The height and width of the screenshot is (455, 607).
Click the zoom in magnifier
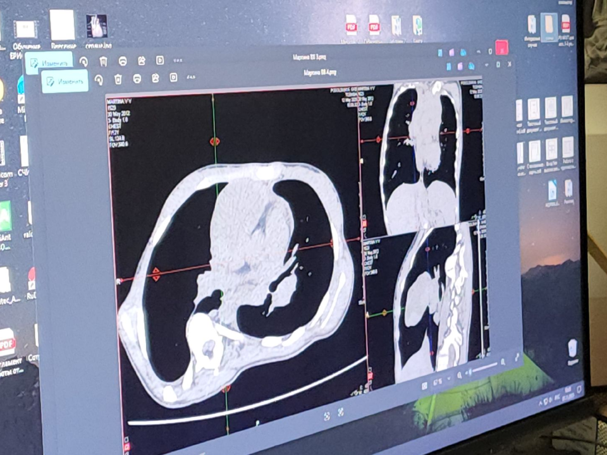click(503, 362)
